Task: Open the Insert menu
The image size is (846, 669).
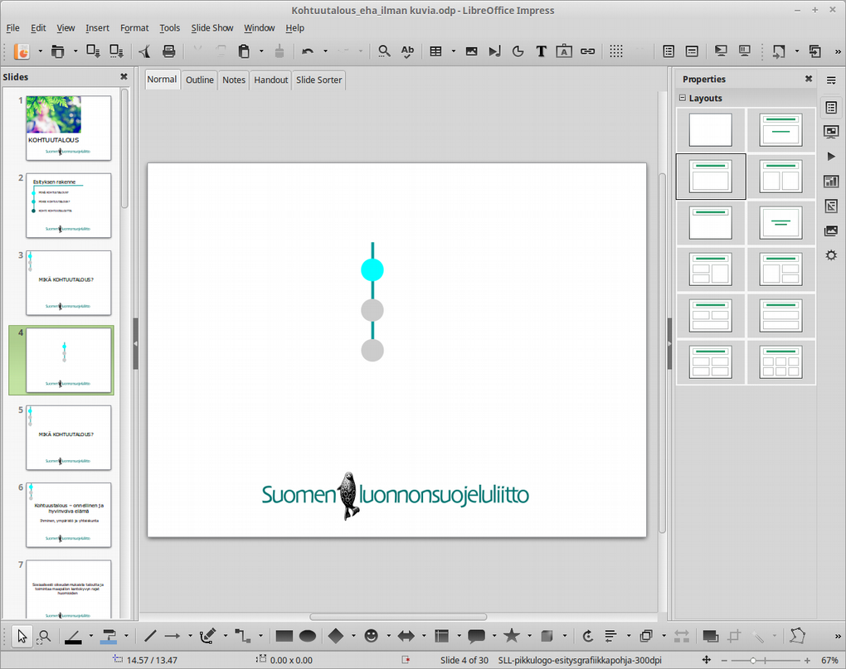Action: (97, 28)
